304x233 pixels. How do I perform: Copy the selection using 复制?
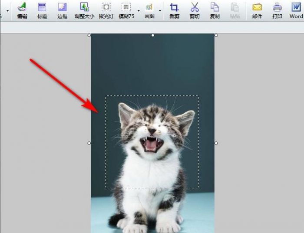click(x=215, y=10)
